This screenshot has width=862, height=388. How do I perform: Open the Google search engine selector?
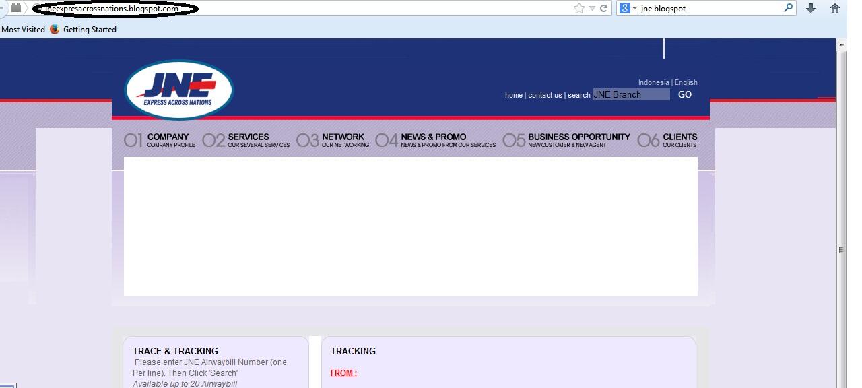click(628, 9)
